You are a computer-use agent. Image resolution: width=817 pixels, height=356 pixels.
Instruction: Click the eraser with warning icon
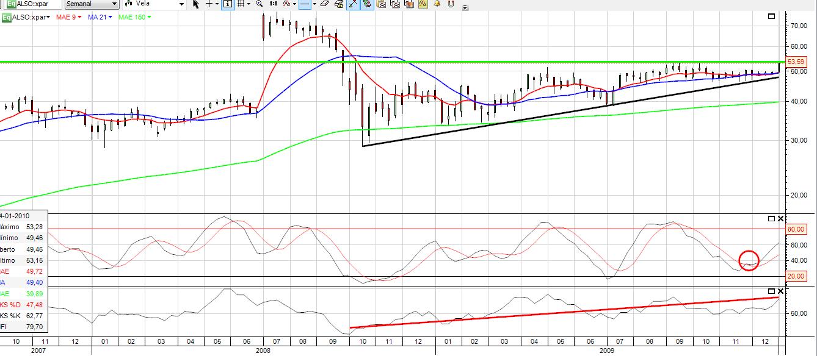click(338, 4)
